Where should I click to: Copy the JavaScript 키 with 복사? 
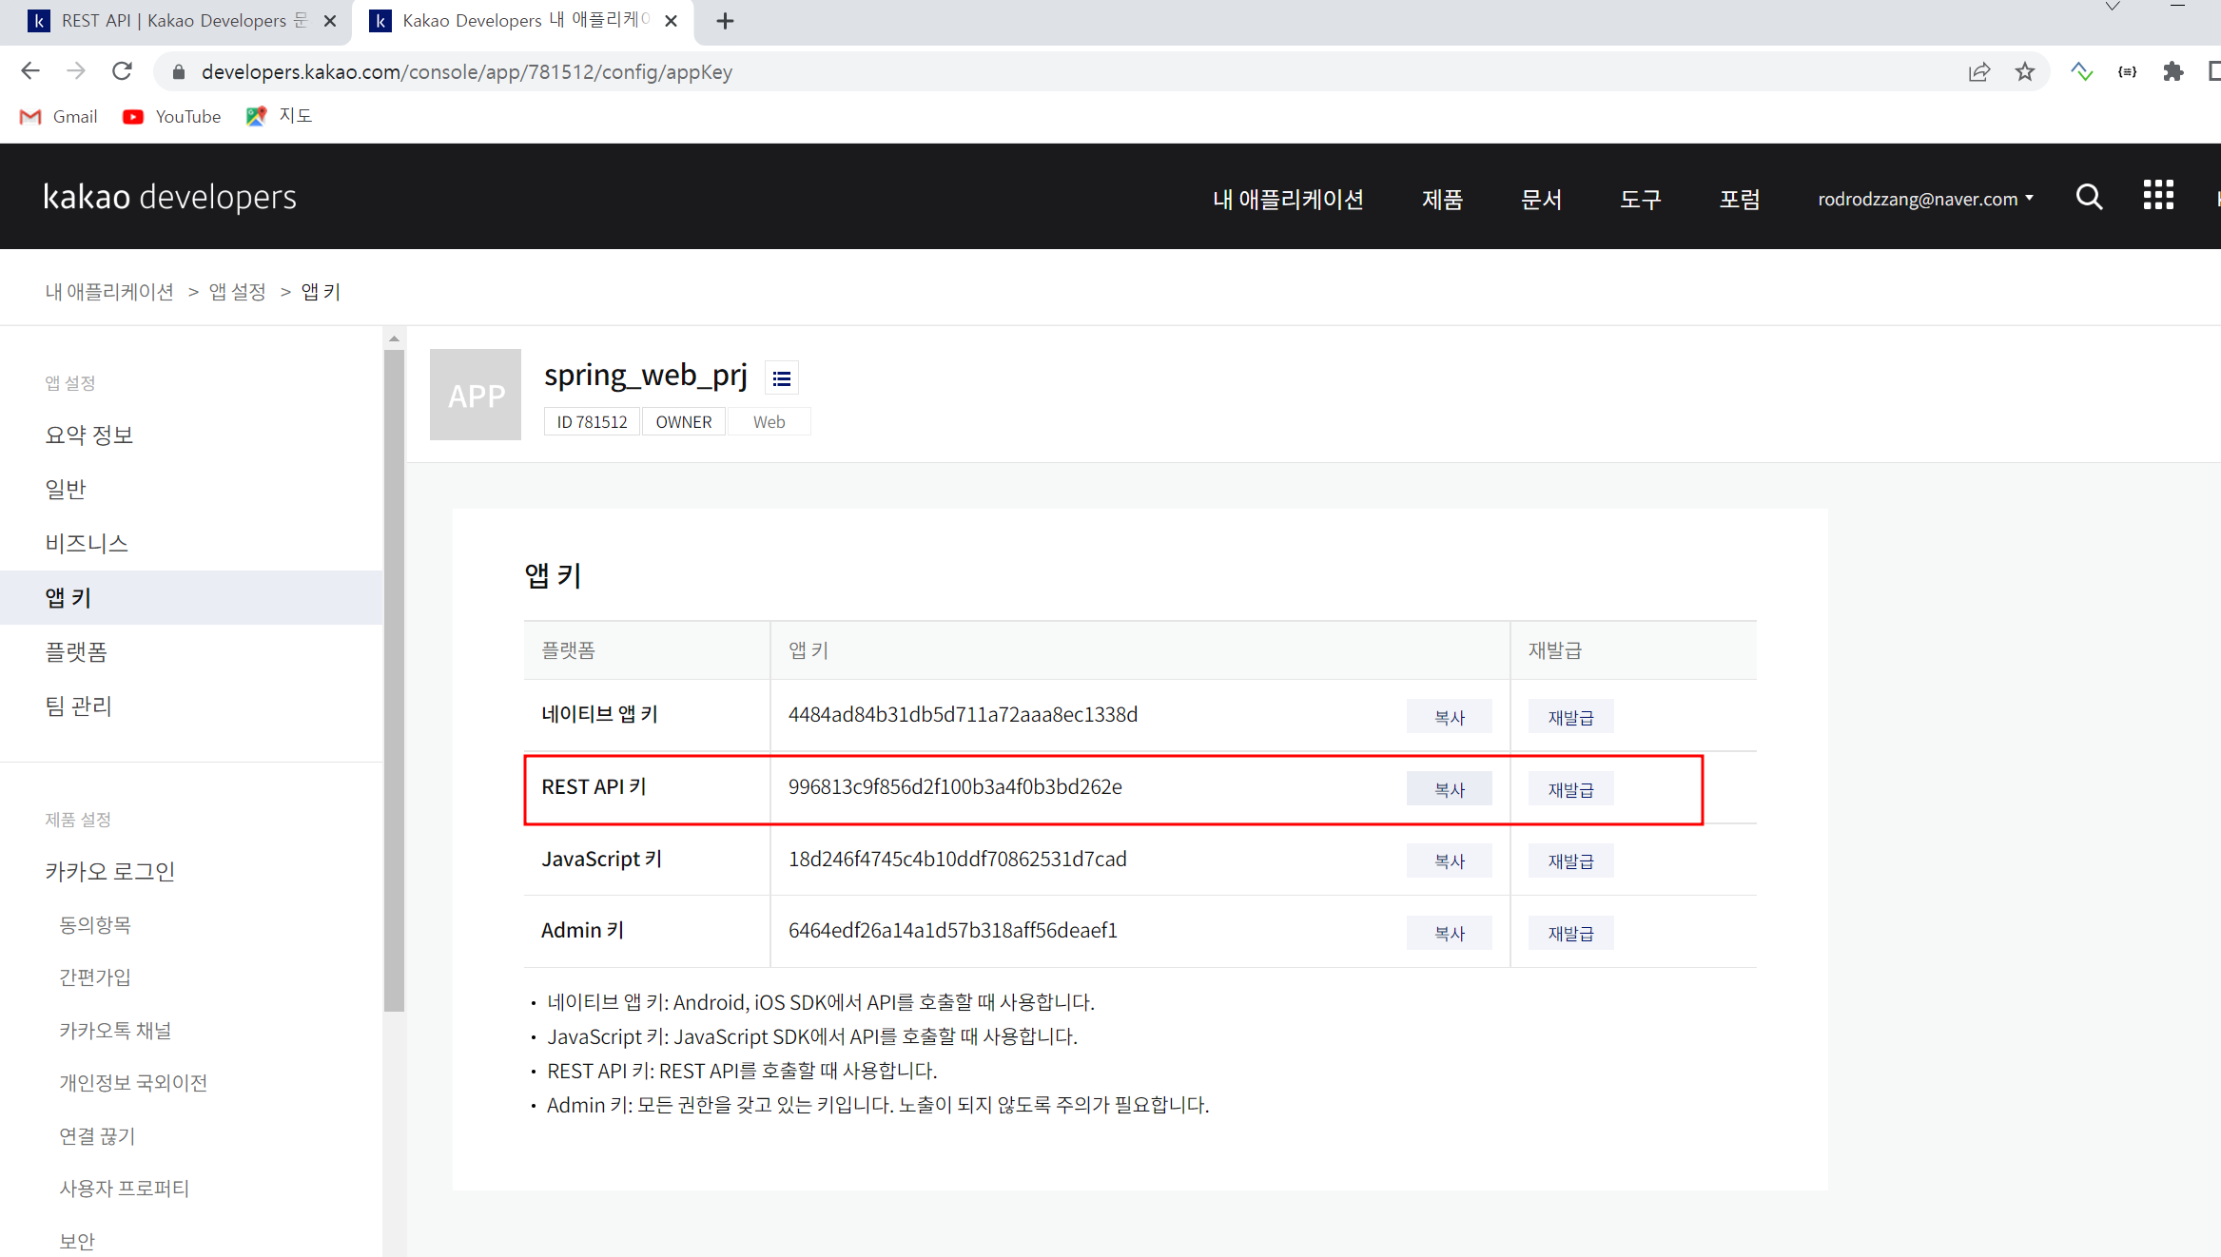click(x=1449, y=861)
